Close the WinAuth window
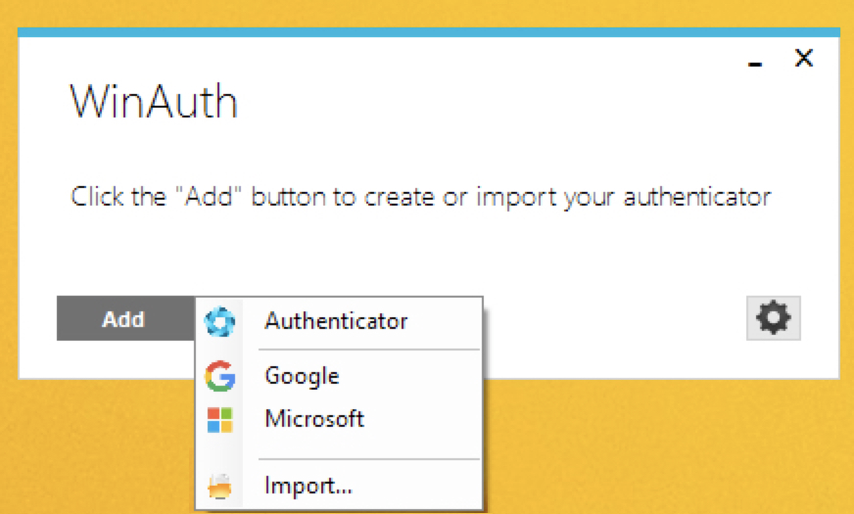The height and width of the screenshot is (514, 854). [x=803, y=59]
